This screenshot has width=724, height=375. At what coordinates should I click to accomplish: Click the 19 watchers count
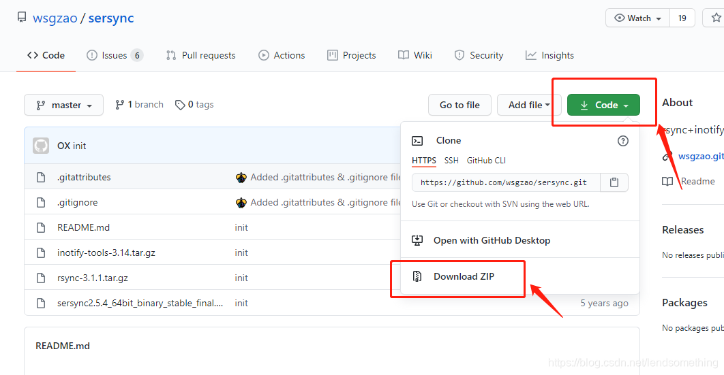click(x=682, y=18)
